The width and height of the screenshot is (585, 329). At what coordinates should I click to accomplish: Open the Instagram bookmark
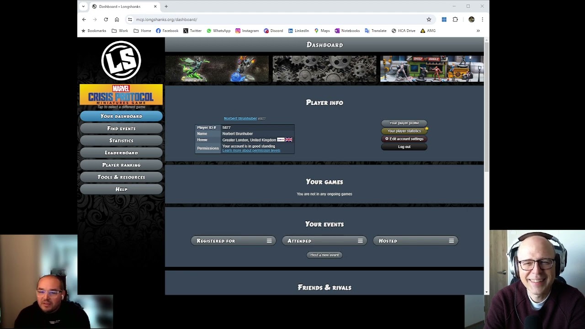pyautogui.click(x=247, y=31)
